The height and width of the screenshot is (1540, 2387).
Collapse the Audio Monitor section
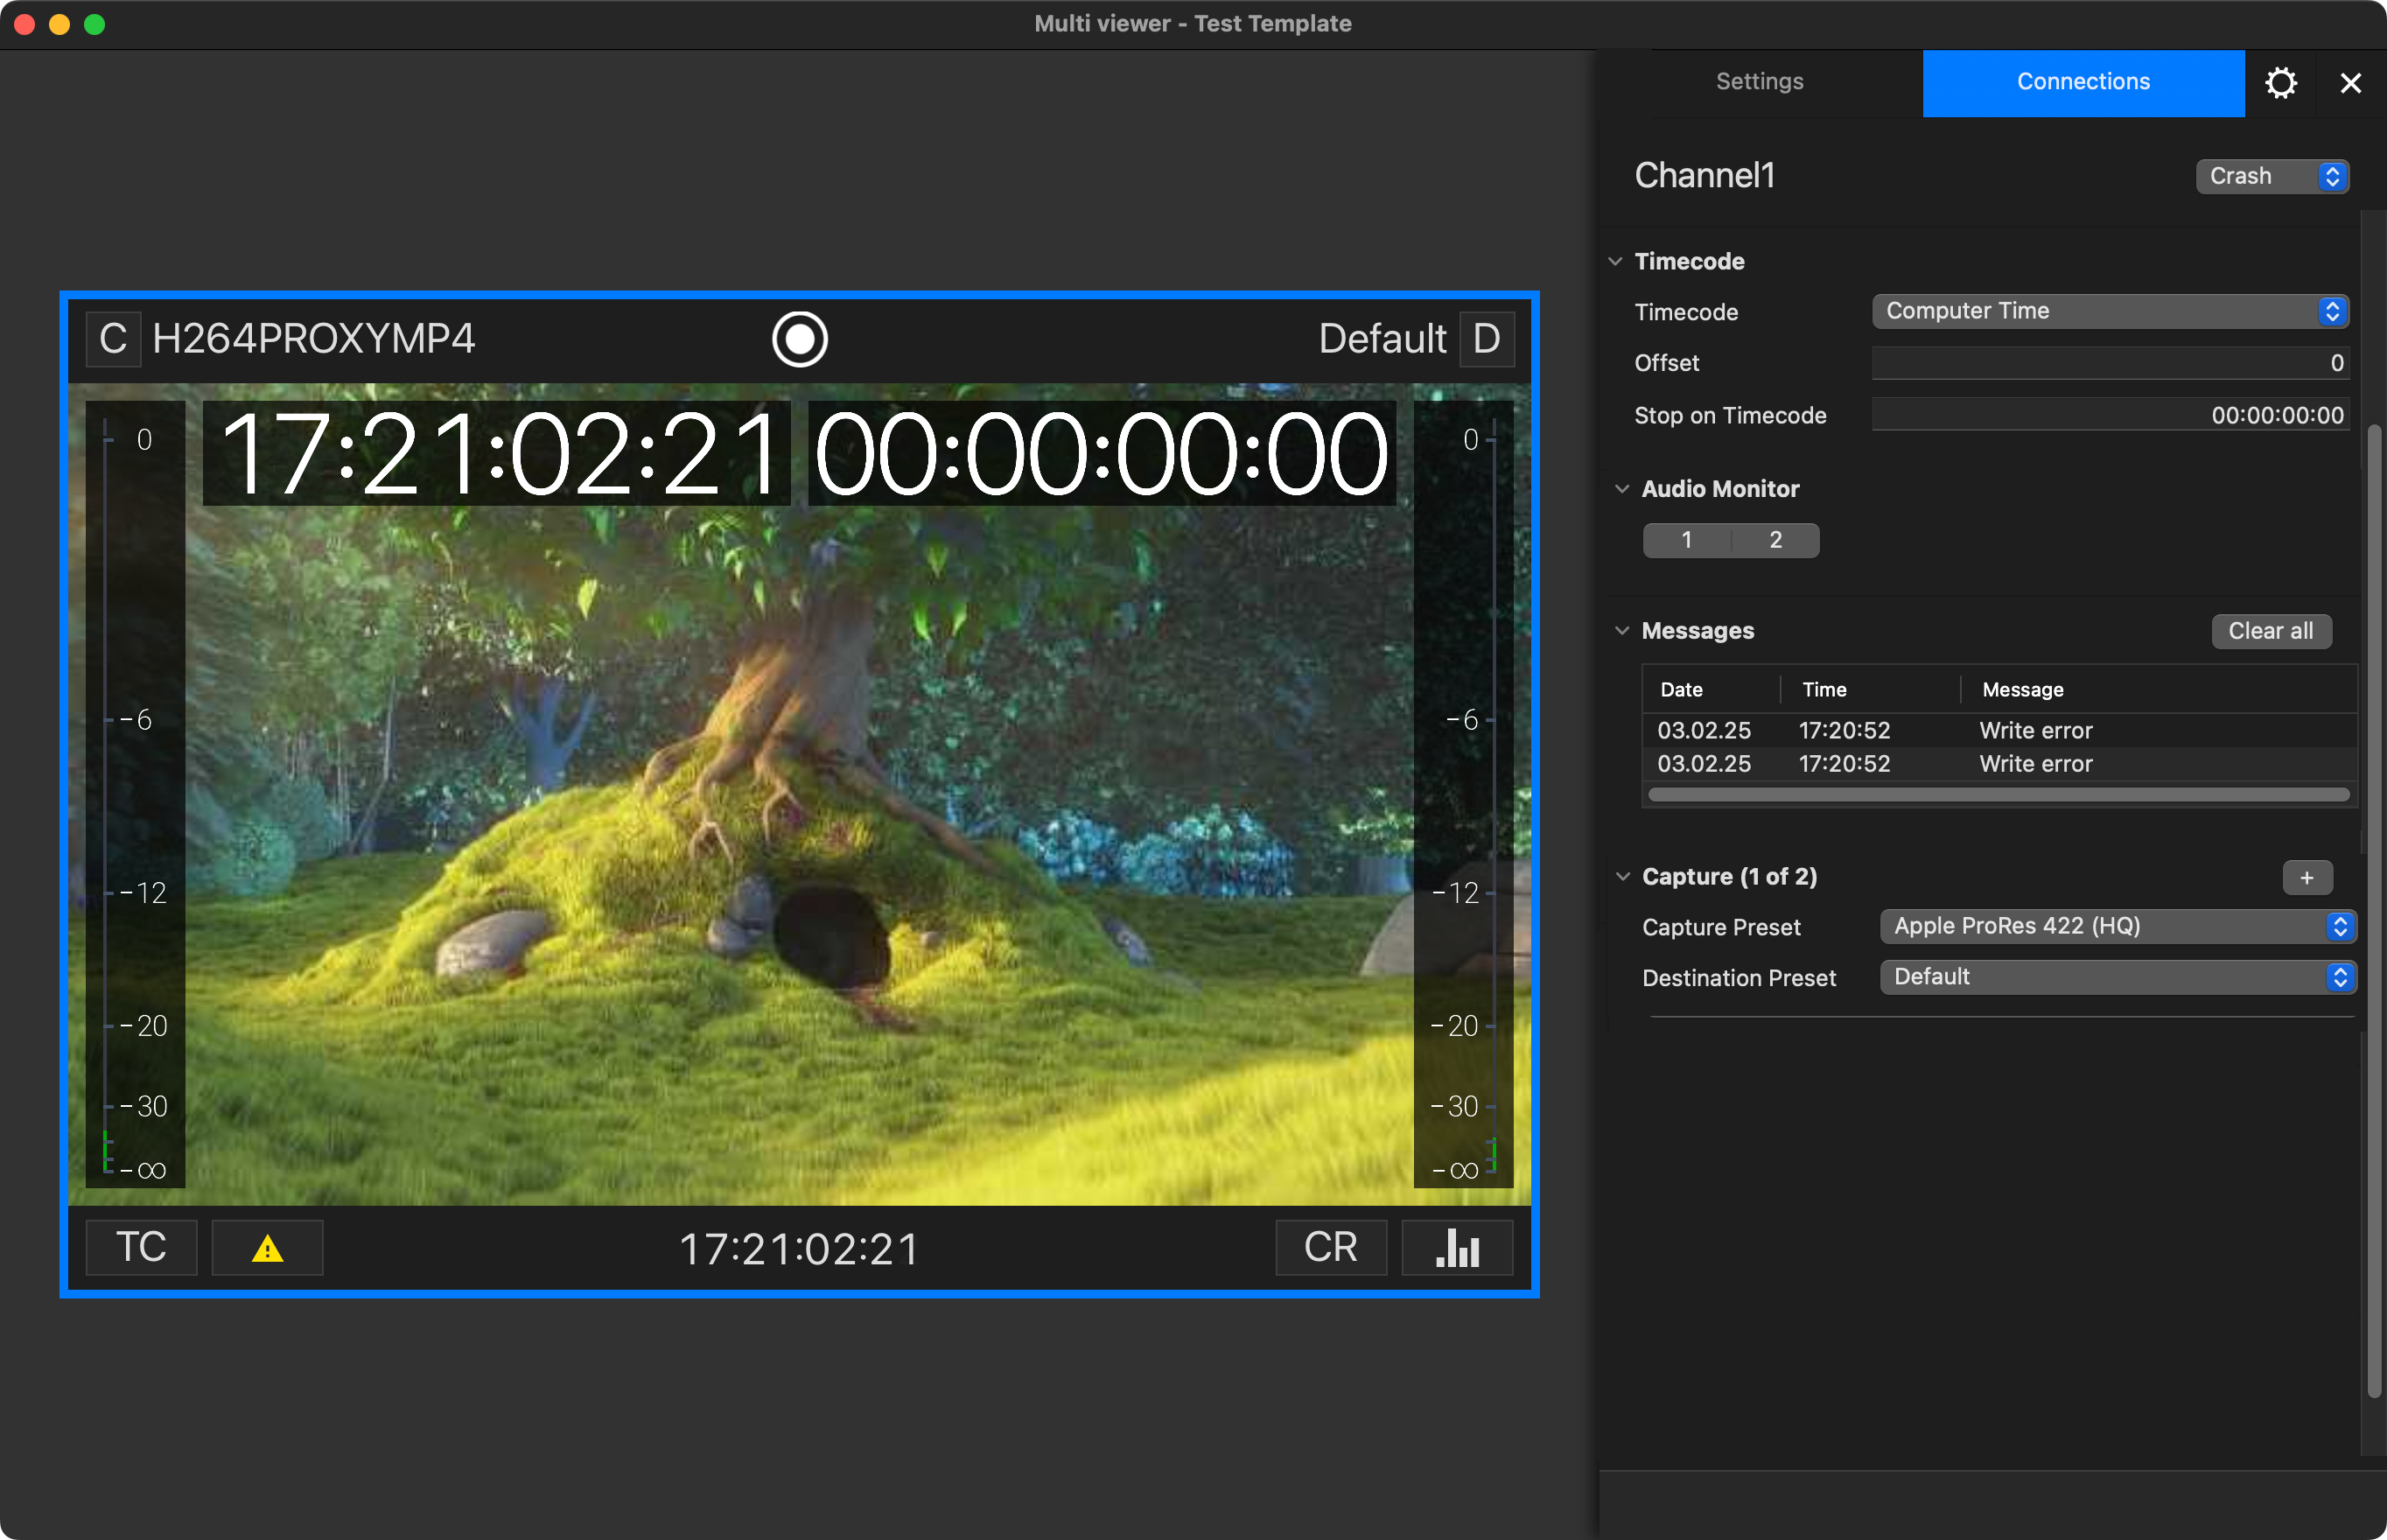(x=1622, y=489)
